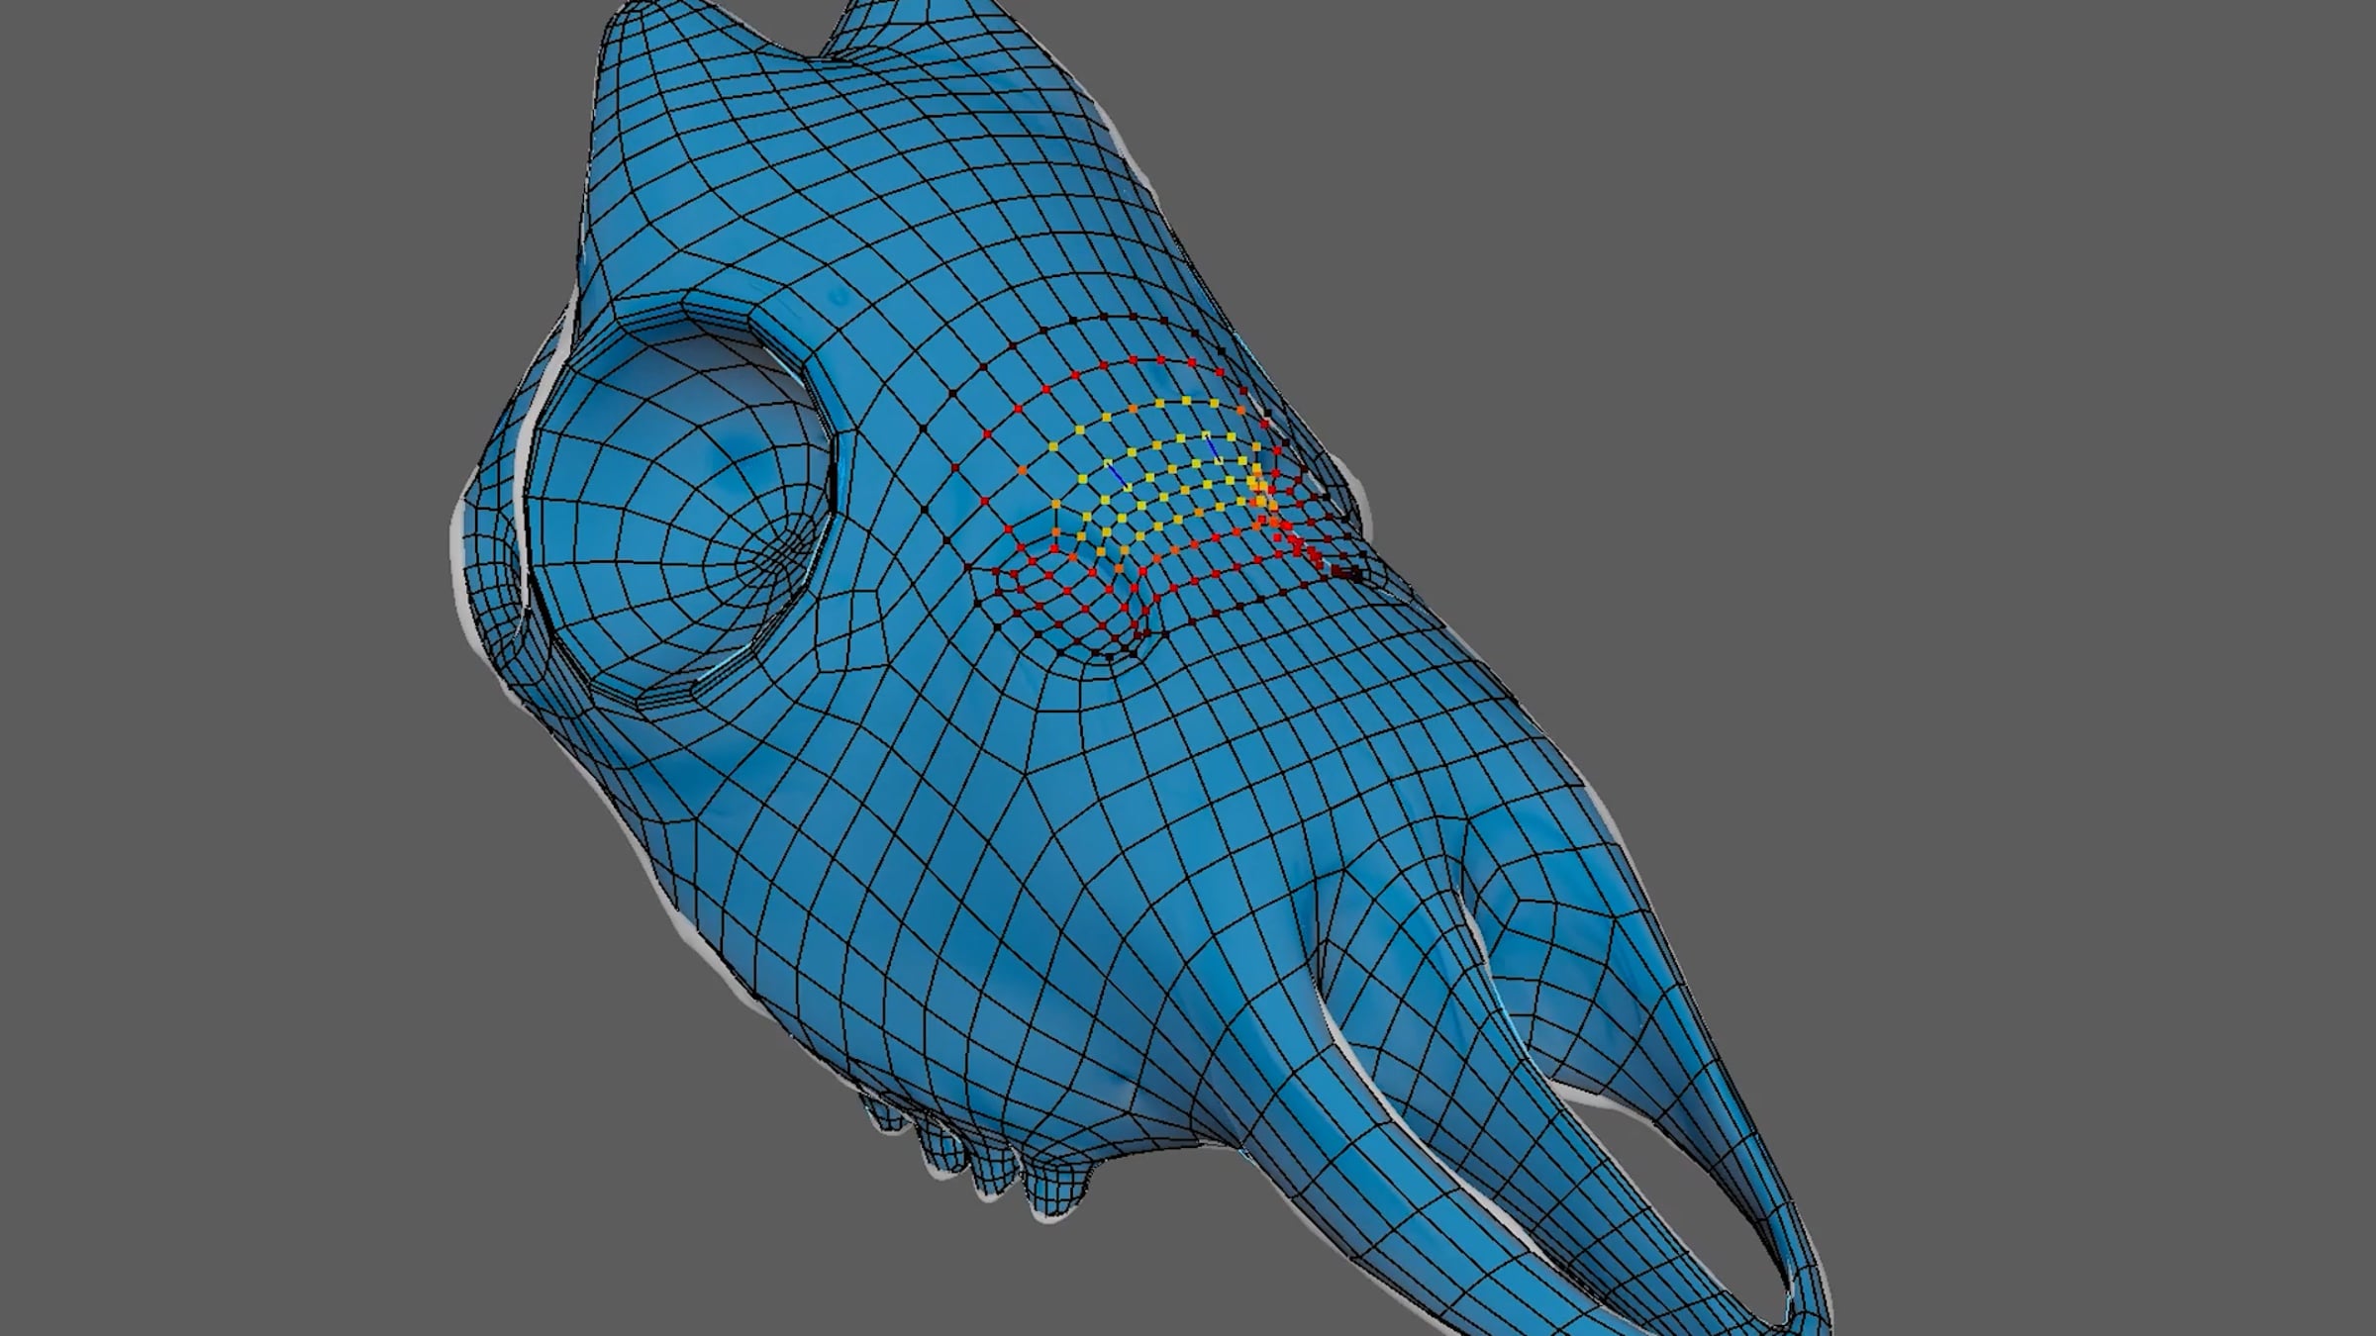Click the right blue highlighted edge
Screen dimensions: 2376x1336
tap(1212, 446)
